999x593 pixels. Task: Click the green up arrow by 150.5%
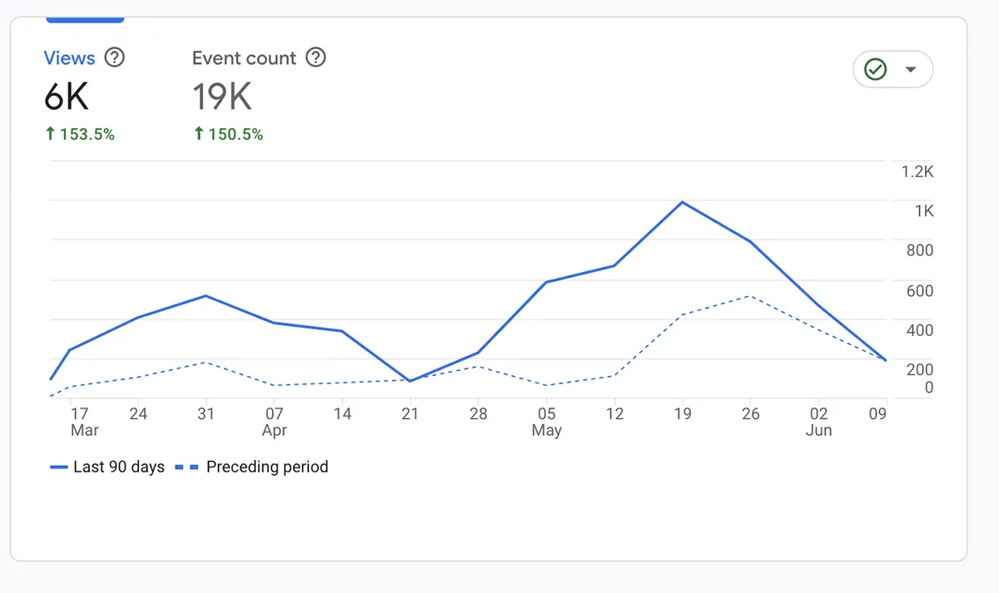click(199, 134)
